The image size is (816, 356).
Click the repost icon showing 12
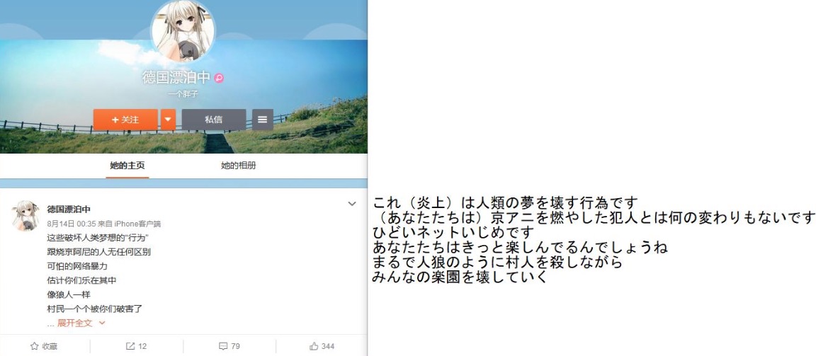click(130, 346)
